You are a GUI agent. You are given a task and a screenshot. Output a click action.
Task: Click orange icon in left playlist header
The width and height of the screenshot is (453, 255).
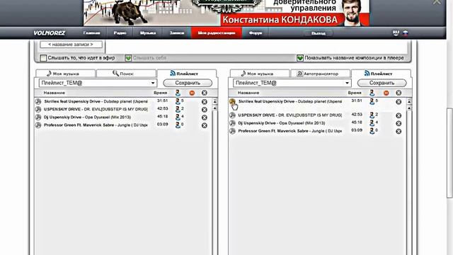192,93
